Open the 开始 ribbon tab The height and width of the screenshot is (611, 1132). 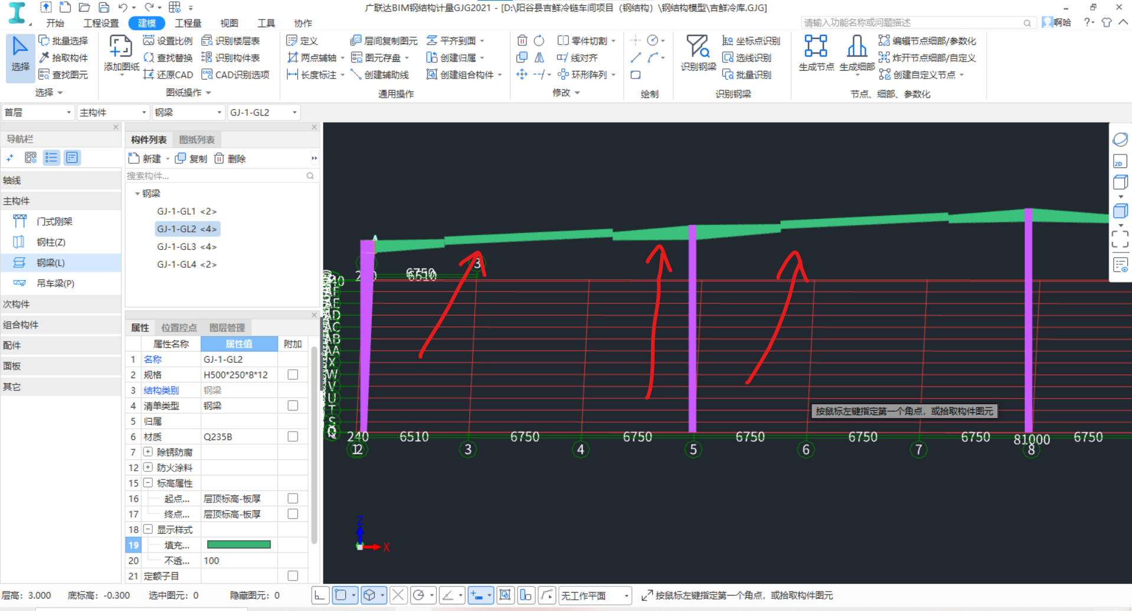point(55,23)
